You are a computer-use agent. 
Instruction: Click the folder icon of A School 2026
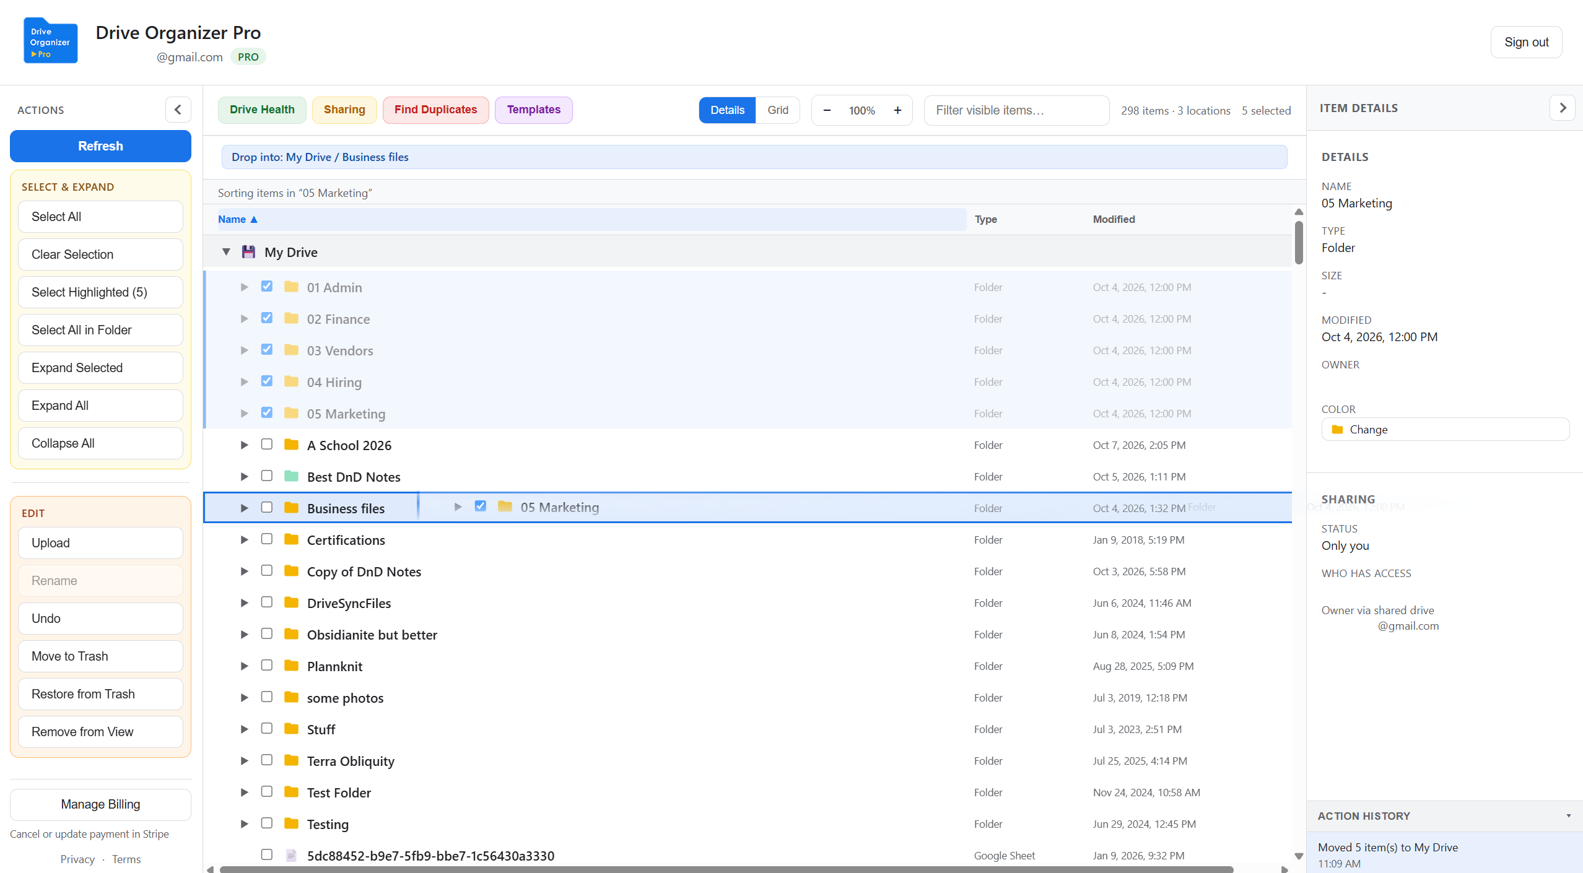[x=291, y=445]
